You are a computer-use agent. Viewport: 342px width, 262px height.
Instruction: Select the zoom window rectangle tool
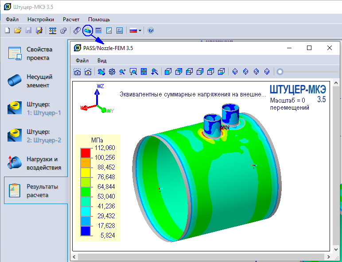pos(133,72)
